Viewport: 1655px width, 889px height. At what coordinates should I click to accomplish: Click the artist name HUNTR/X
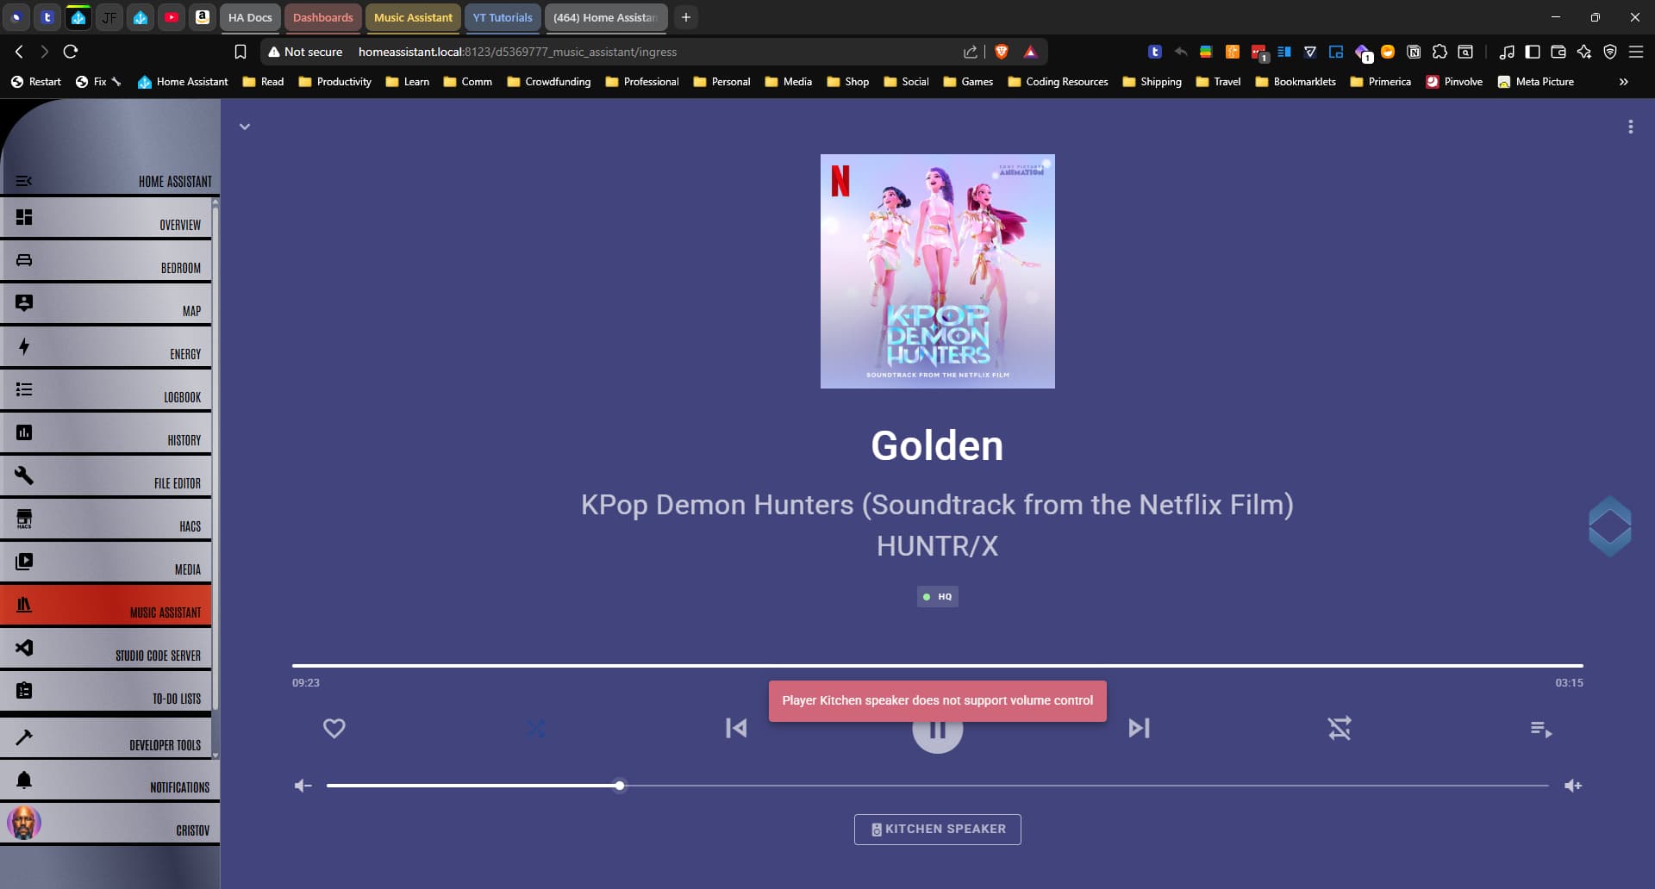coord(937,546)
